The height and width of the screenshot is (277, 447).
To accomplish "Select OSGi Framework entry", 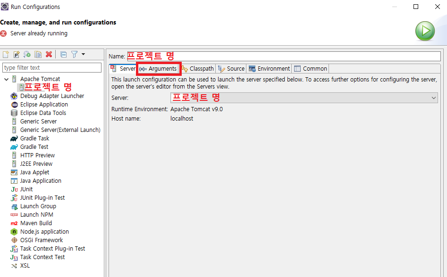I will point(42,240).
